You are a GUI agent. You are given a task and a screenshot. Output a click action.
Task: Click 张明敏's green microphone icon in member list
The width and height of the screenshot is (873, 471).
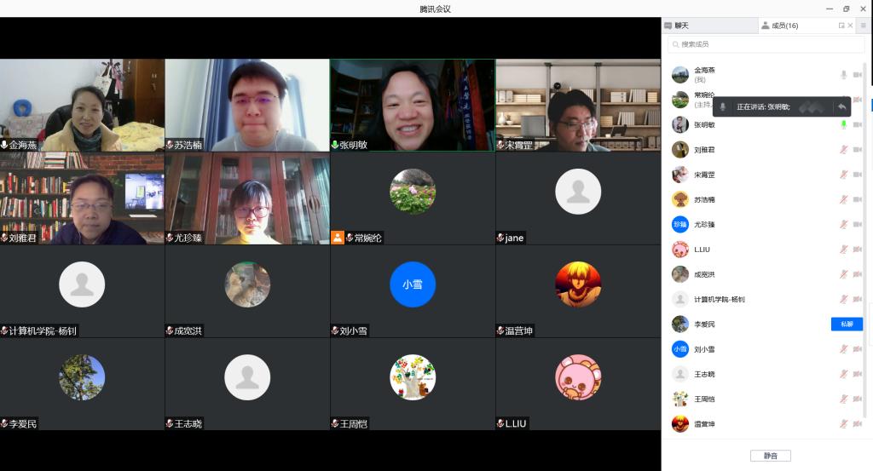point(843,124)
